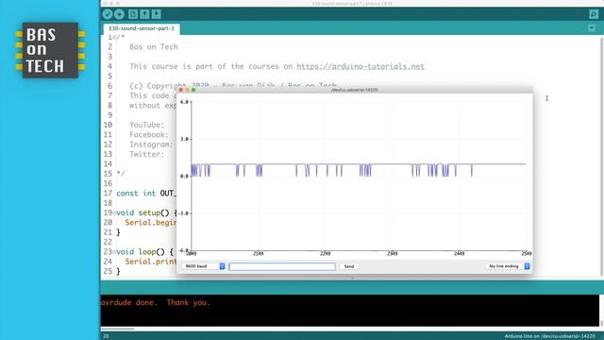Open the arduino-tutorials.net link
The height and width of the screenshot is (340, 604).
tap(361, 66)
